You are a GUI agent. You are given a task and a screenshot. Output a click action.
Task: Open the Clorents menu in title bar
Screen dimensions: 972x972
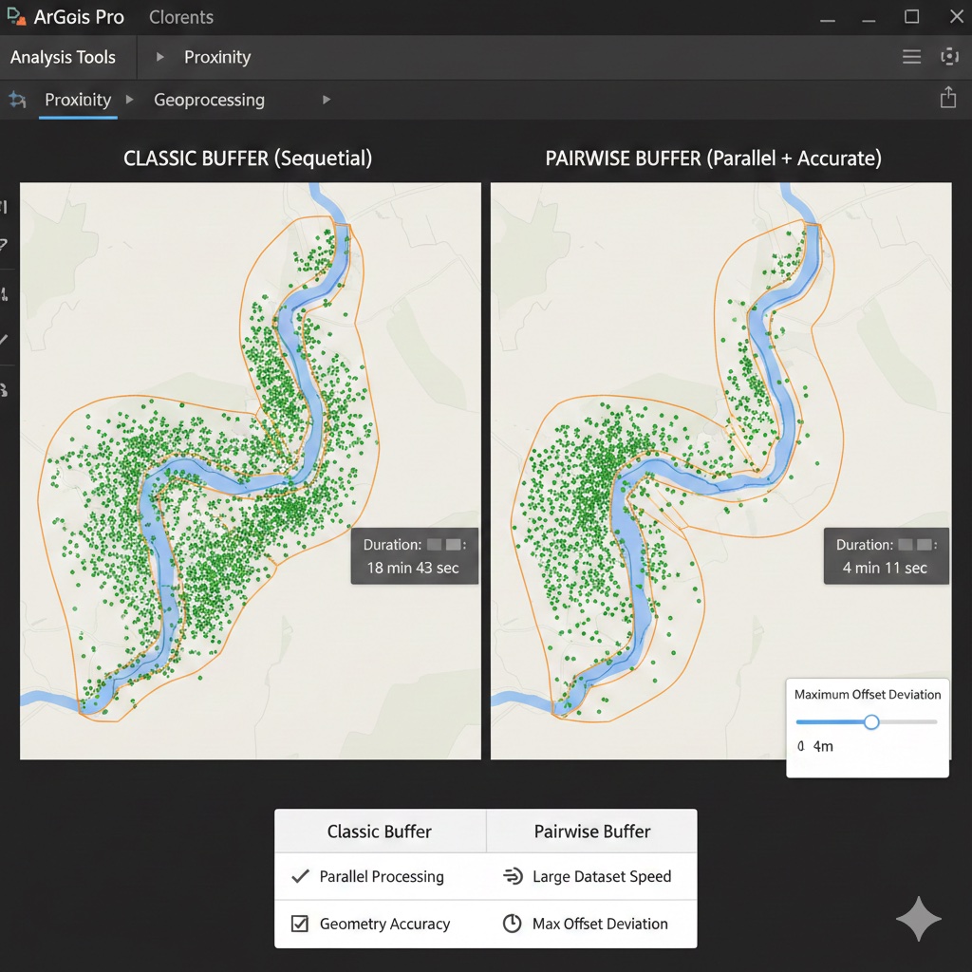tap(181, 17)
